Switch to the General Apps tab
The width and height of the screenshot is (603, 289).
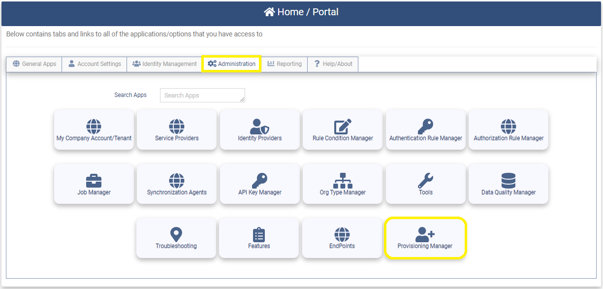tap(34, 64)
